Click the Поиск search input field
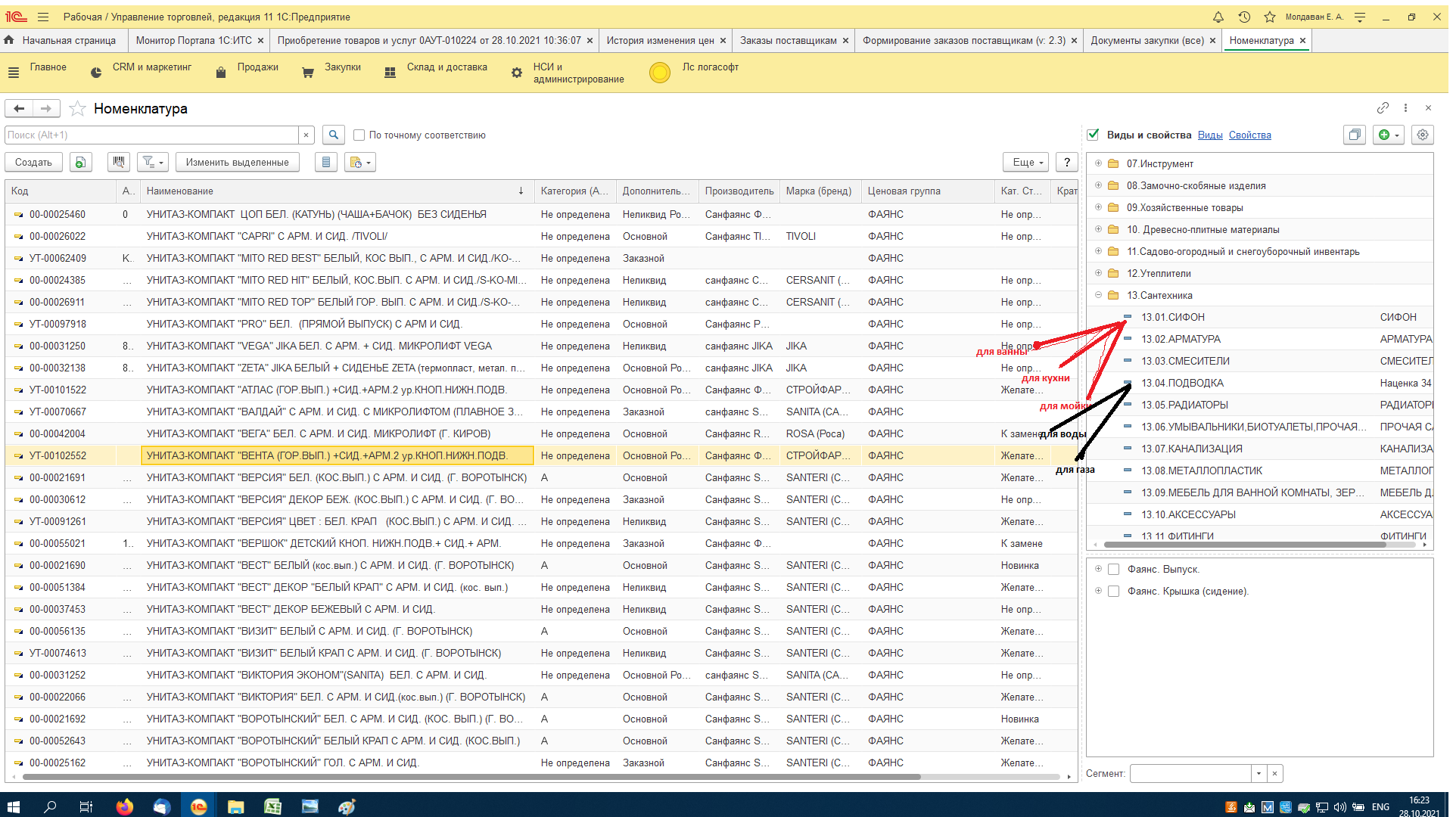Screen dimensions: 1453x817 (x=151, y=135)
